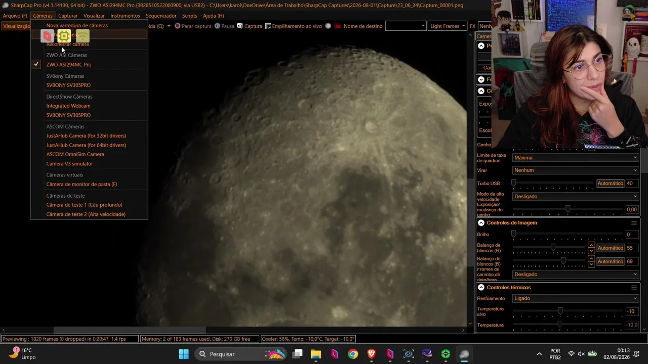Viewport: 648px width, 364px height.
Task: Click the Temperatura alvo slider
Action: [568, 311]
